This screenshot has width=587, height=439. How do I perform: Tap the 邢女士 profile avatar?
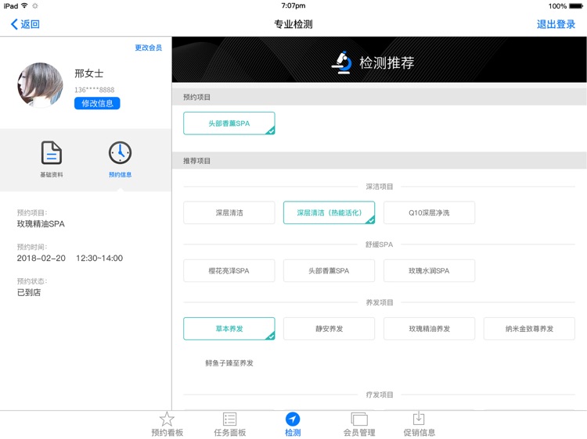coord(41,85)
